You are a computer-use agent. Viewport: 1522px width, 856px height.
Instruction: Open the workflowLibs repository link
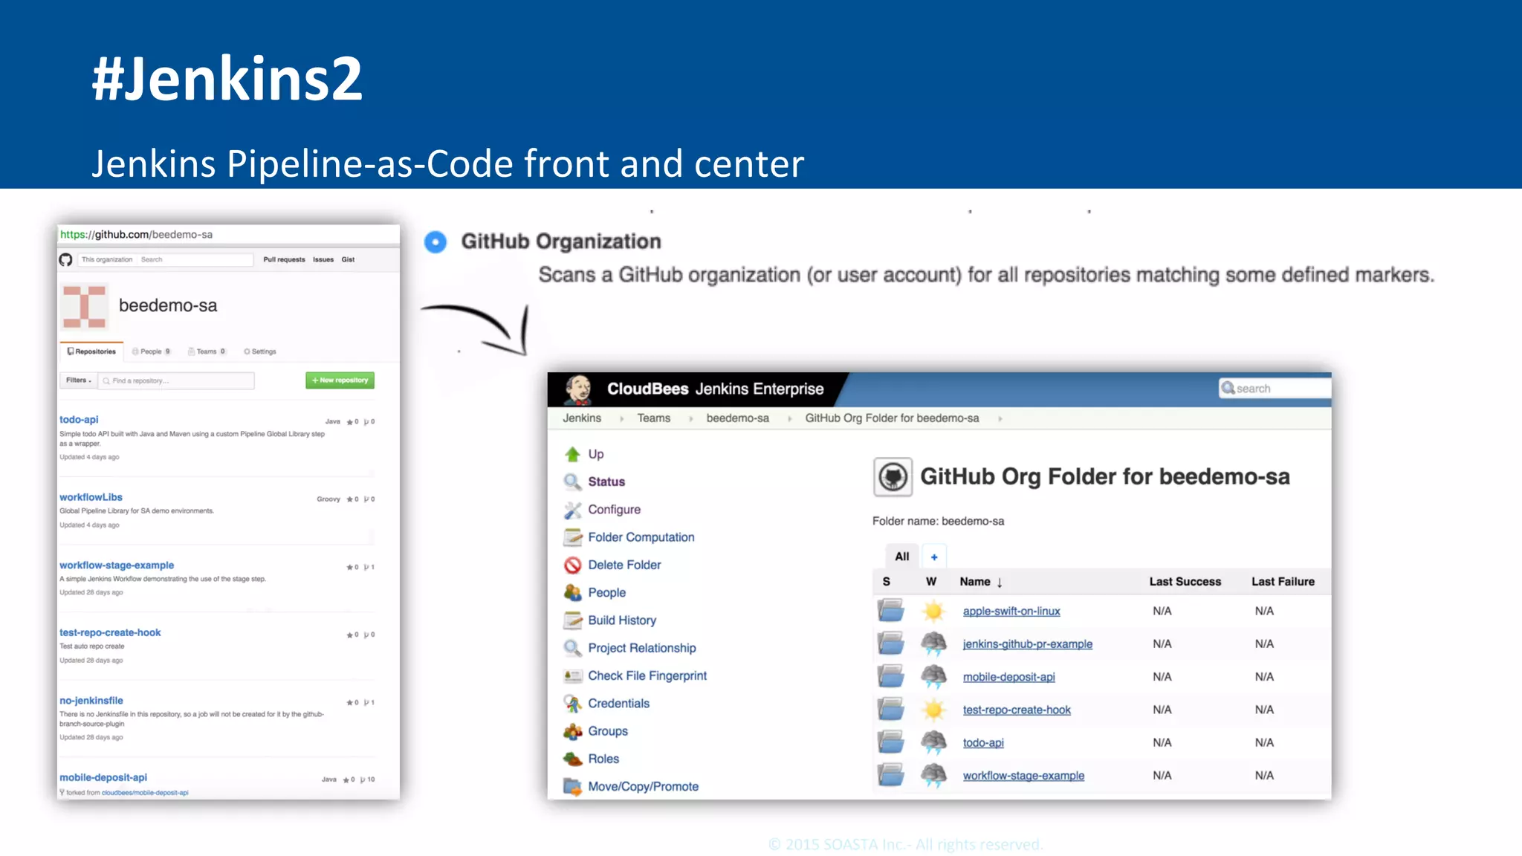click(91, 497)
